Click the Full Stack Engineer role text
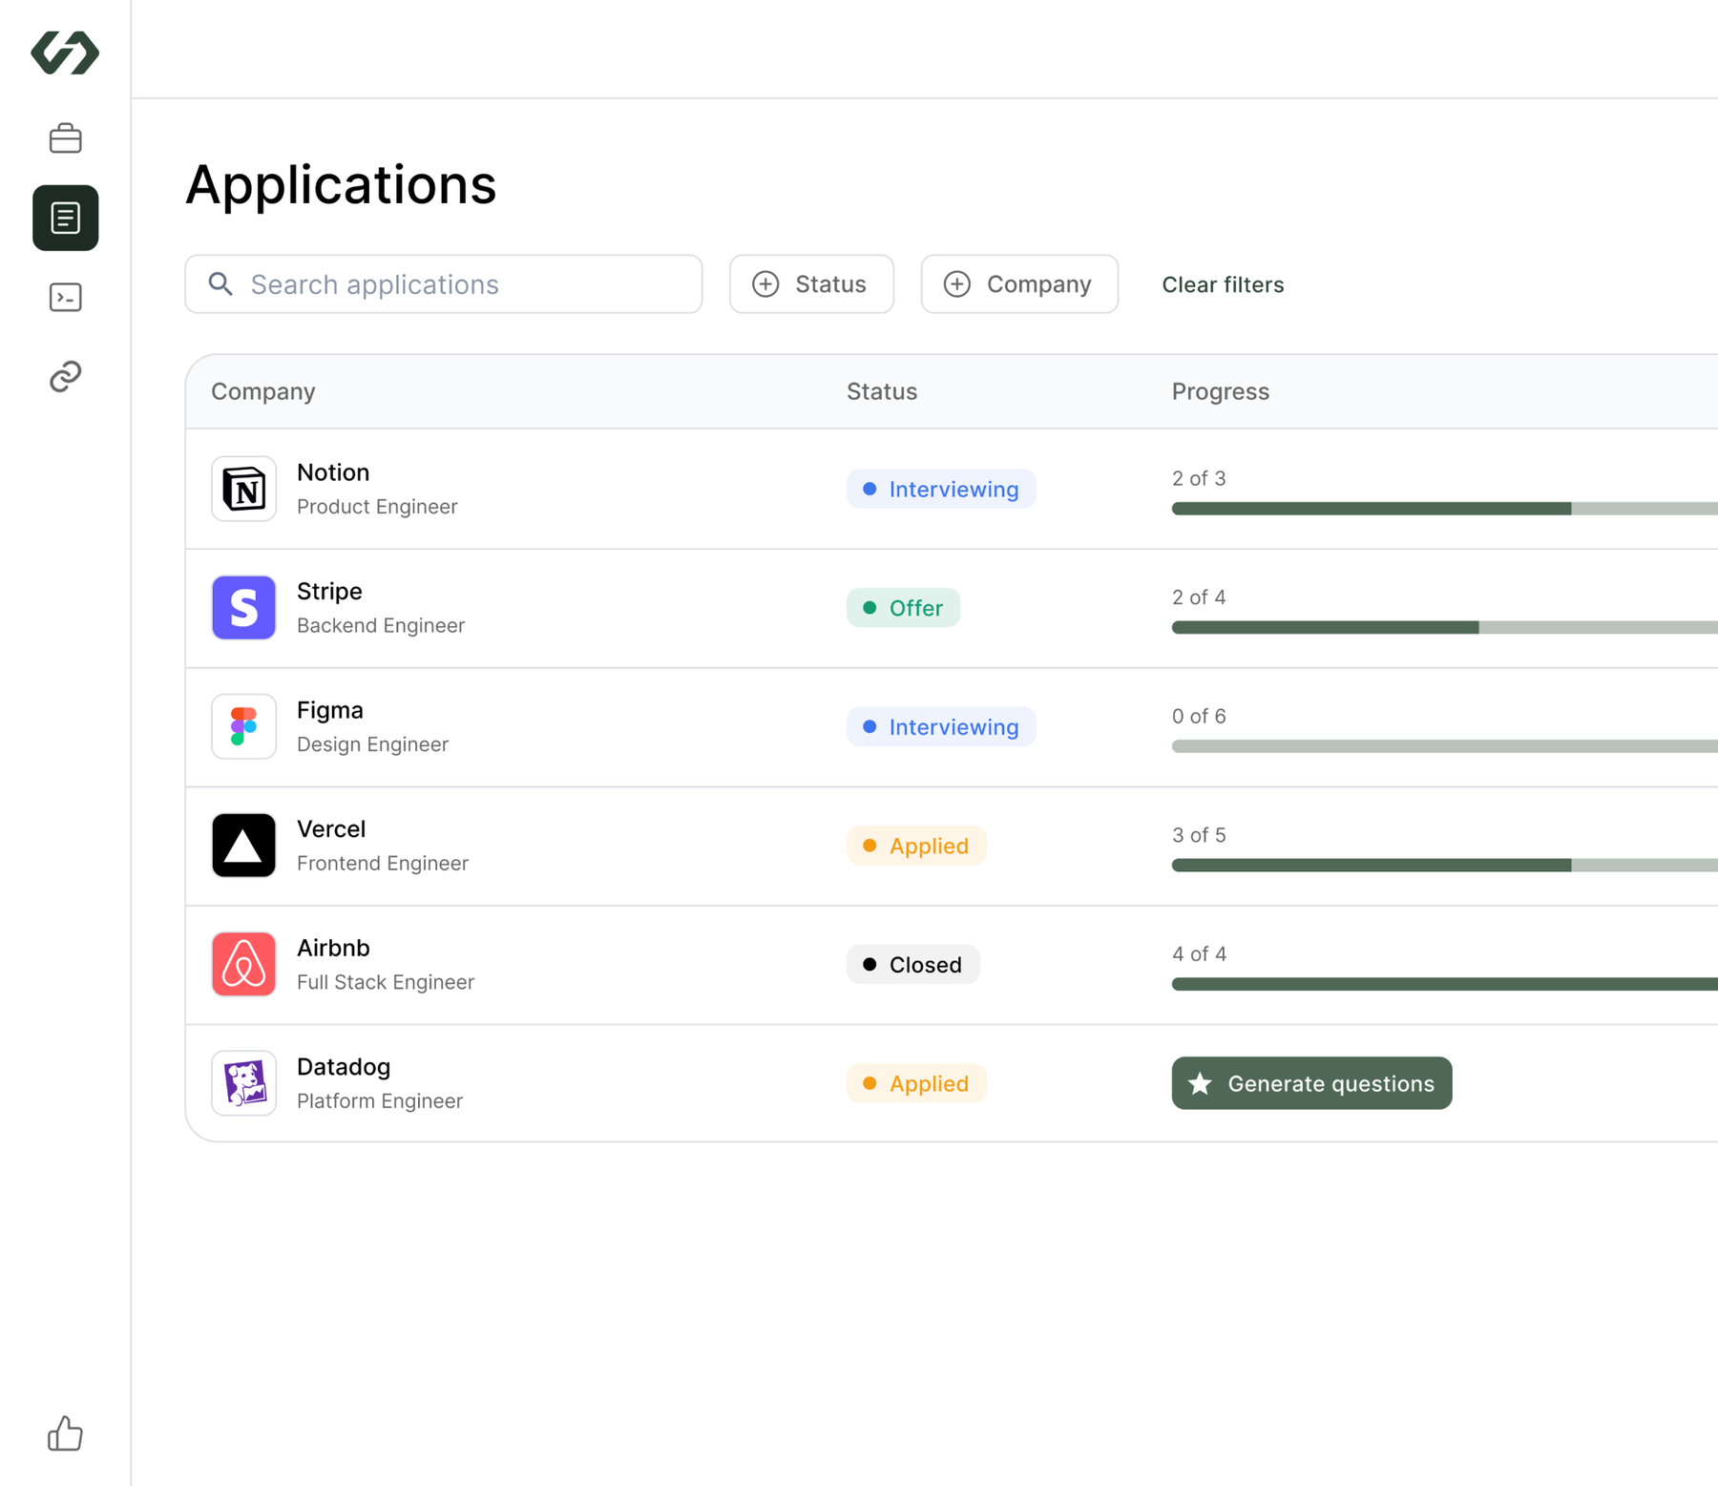Screen dimensions: 1718x1486 pos(386,982)
